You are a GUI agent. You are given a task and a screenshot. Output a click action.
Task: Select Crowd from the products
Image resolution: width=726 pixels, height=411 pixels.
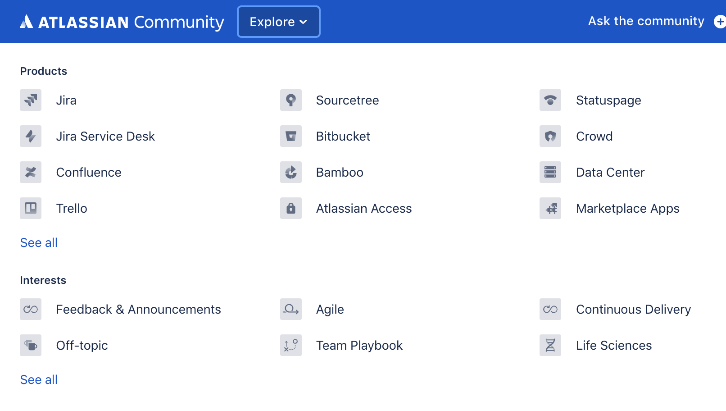[594, 136]
